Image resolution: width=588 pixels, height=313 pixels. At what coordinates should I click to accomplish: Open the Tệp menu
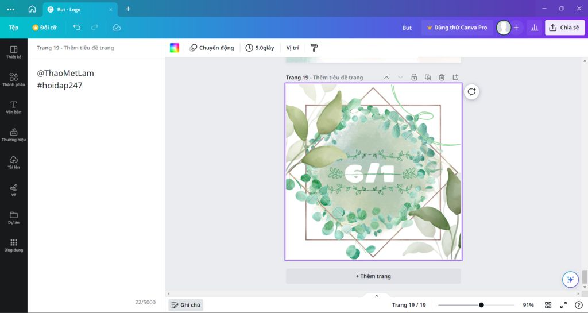[14, 28]
